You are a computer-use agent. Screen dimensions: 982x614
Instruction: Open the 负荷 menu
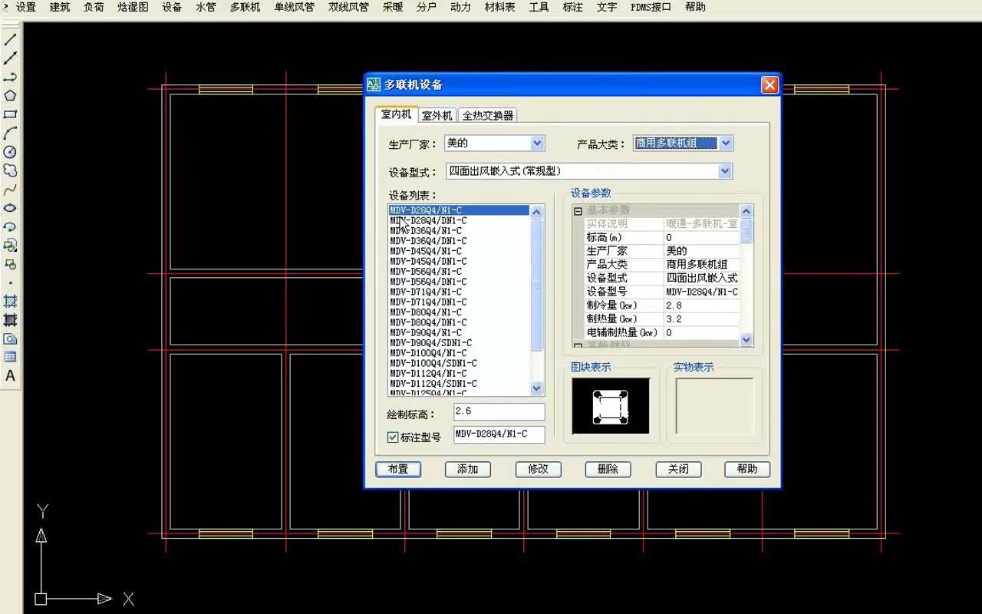click(94, 7)
